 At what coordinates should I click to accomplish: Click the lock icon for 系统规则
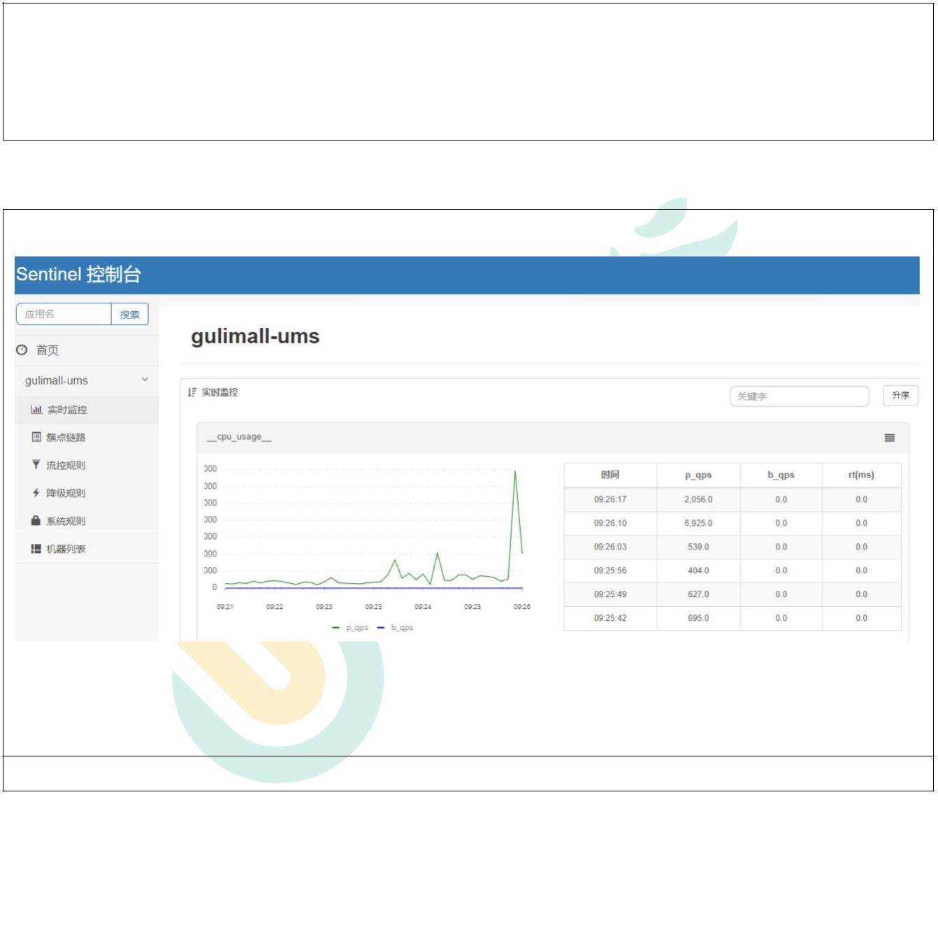coord(36,521)
